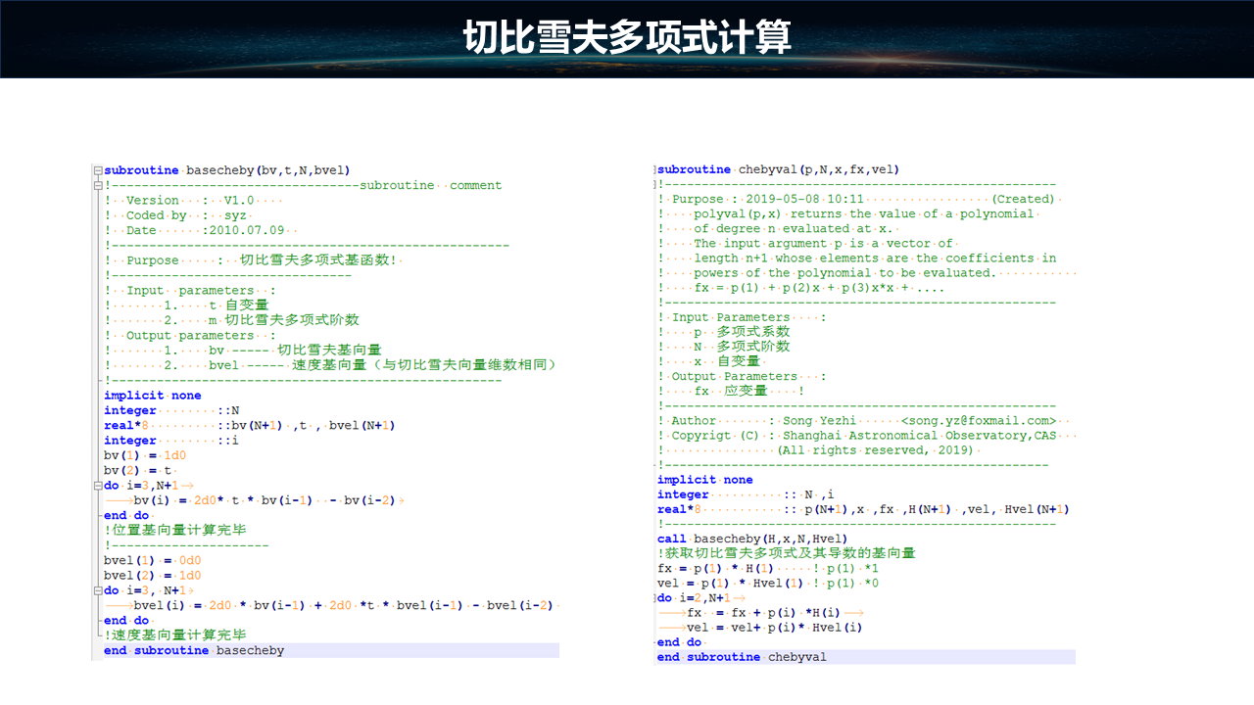
Task: Click the 'bvel(2) = 1d0' assignment line
Action: [152, 576]
